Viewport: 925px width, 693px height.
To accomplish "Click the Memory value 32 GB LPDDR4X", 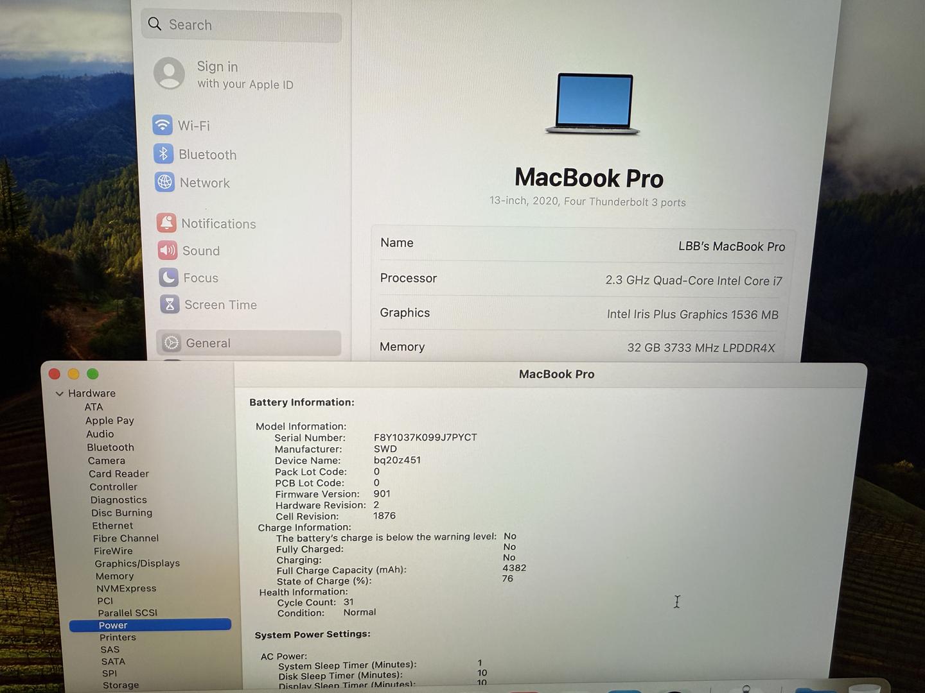I will [701, 348].
